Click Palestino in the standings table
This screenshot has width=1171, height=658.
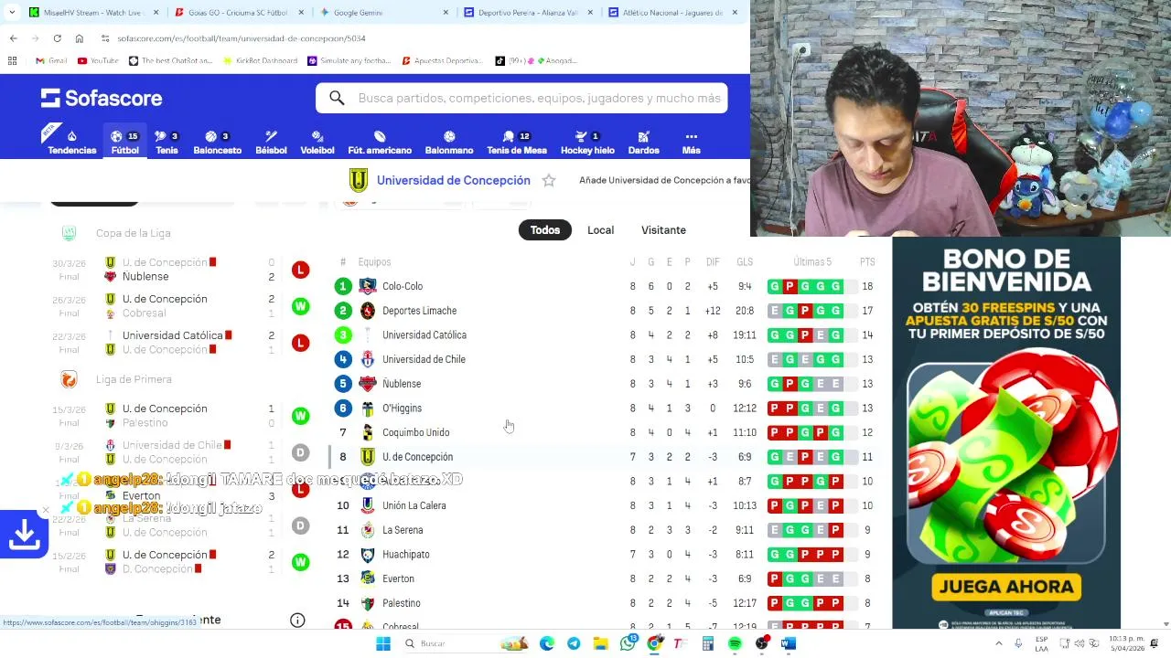402,603
